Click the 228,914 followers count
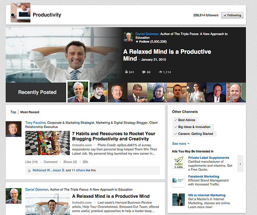 [206, 15]
